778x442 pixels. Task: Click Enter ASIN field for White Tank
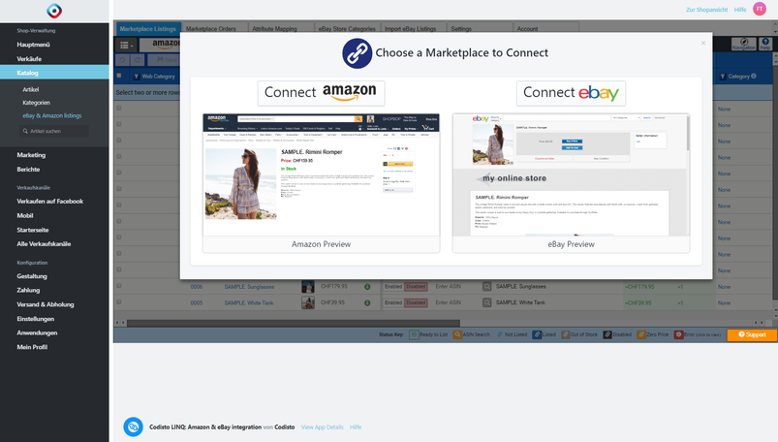pos(449,302)
